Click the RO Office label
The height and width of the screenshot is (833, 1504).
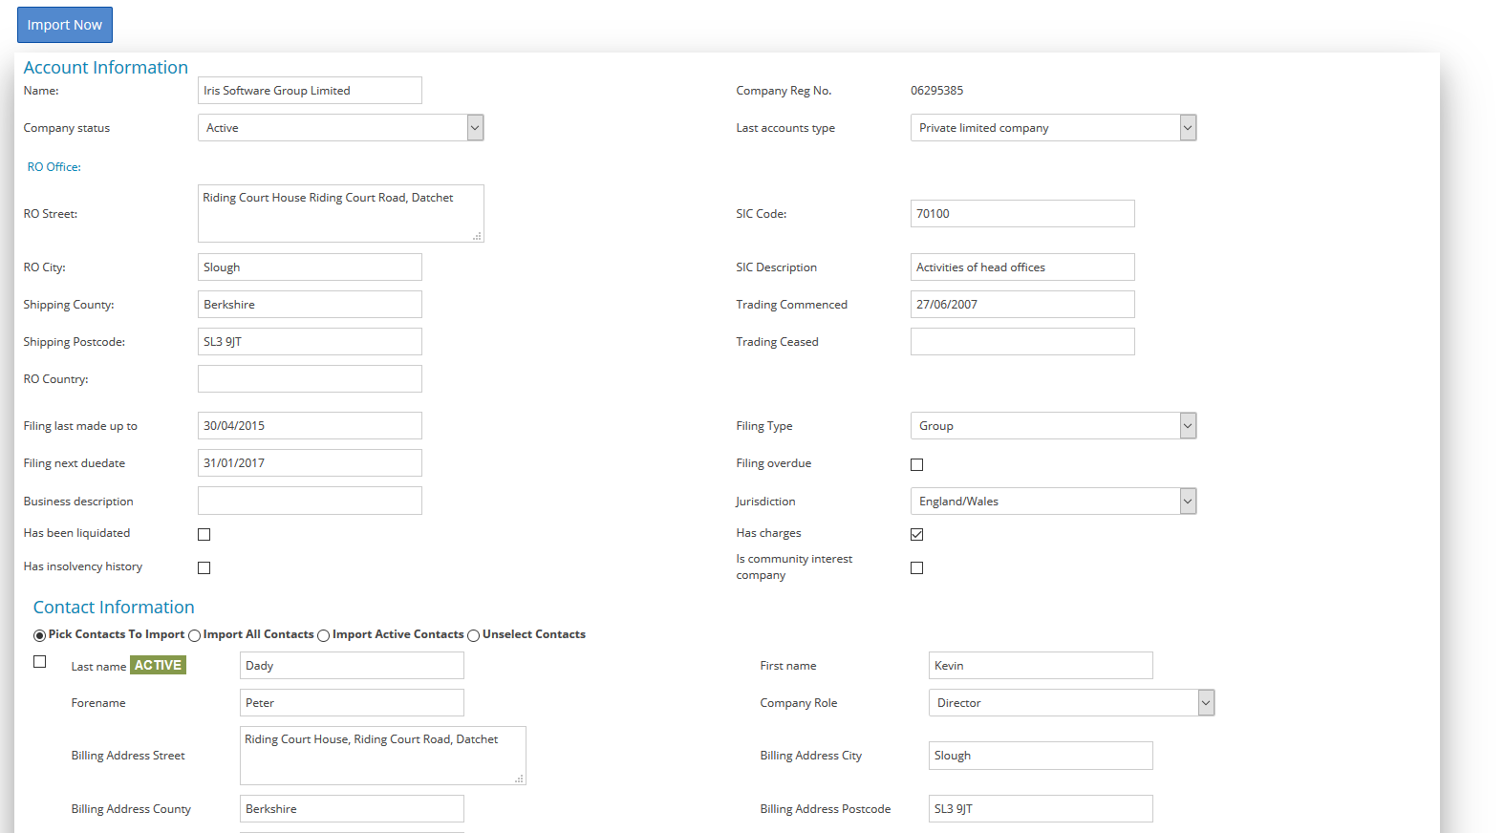pyautogui.click(x=54, y=167)
